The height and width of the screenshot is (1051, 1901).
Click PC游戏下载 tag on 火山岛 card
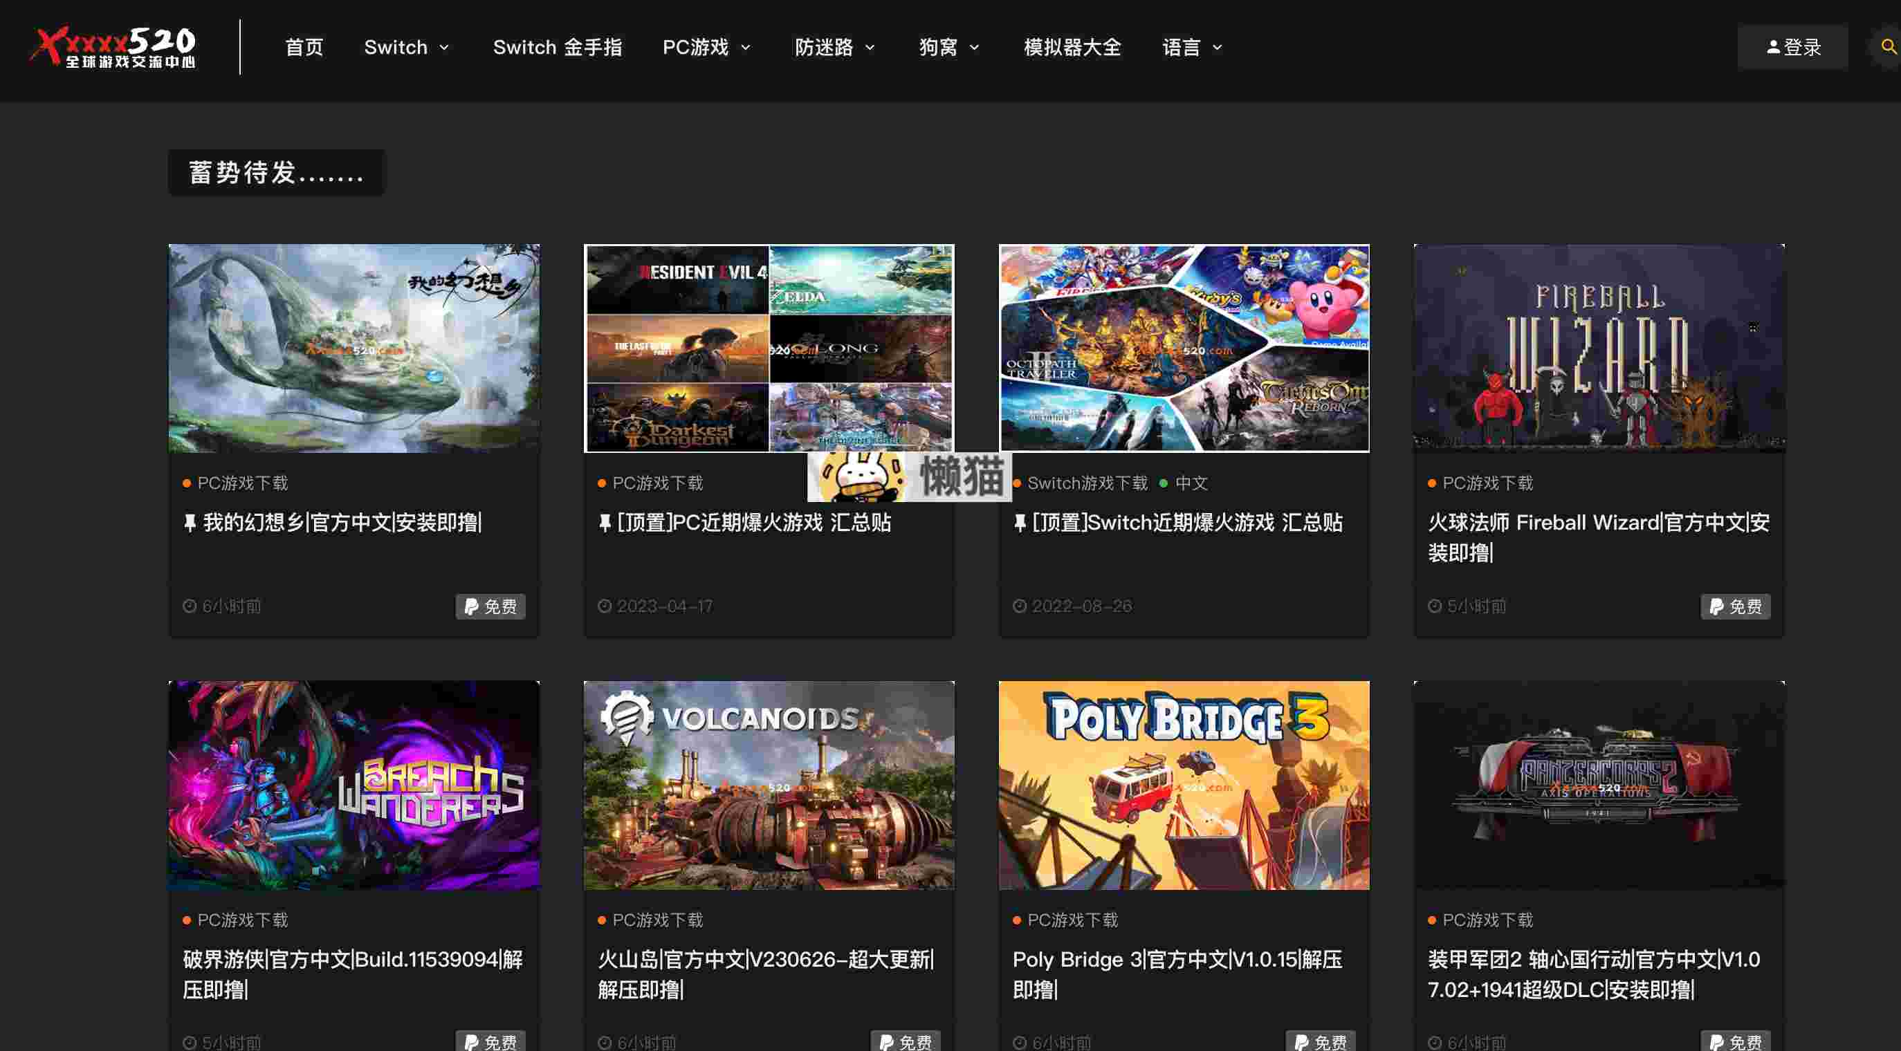(657, 920)
